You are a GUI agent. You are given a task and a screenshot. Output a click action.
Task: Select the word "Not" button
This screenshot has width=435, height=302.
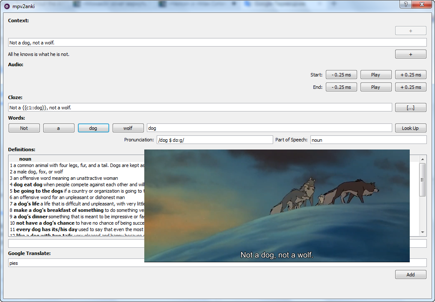tap(24, 128)
